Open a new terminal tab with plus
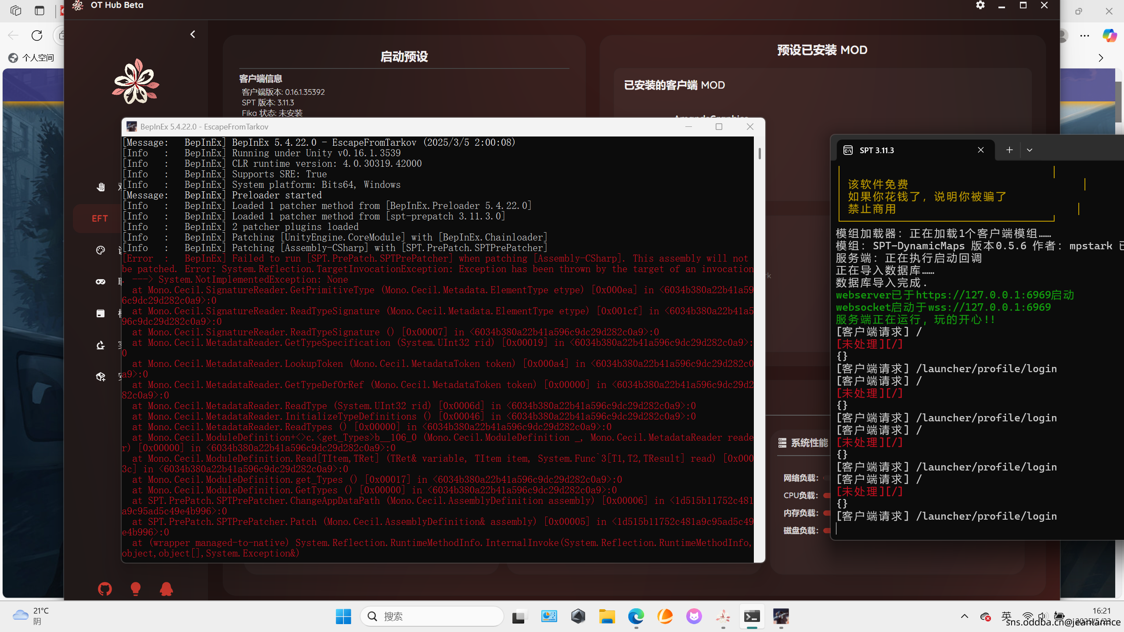 pyautogui.click(x=1009, y=150)
